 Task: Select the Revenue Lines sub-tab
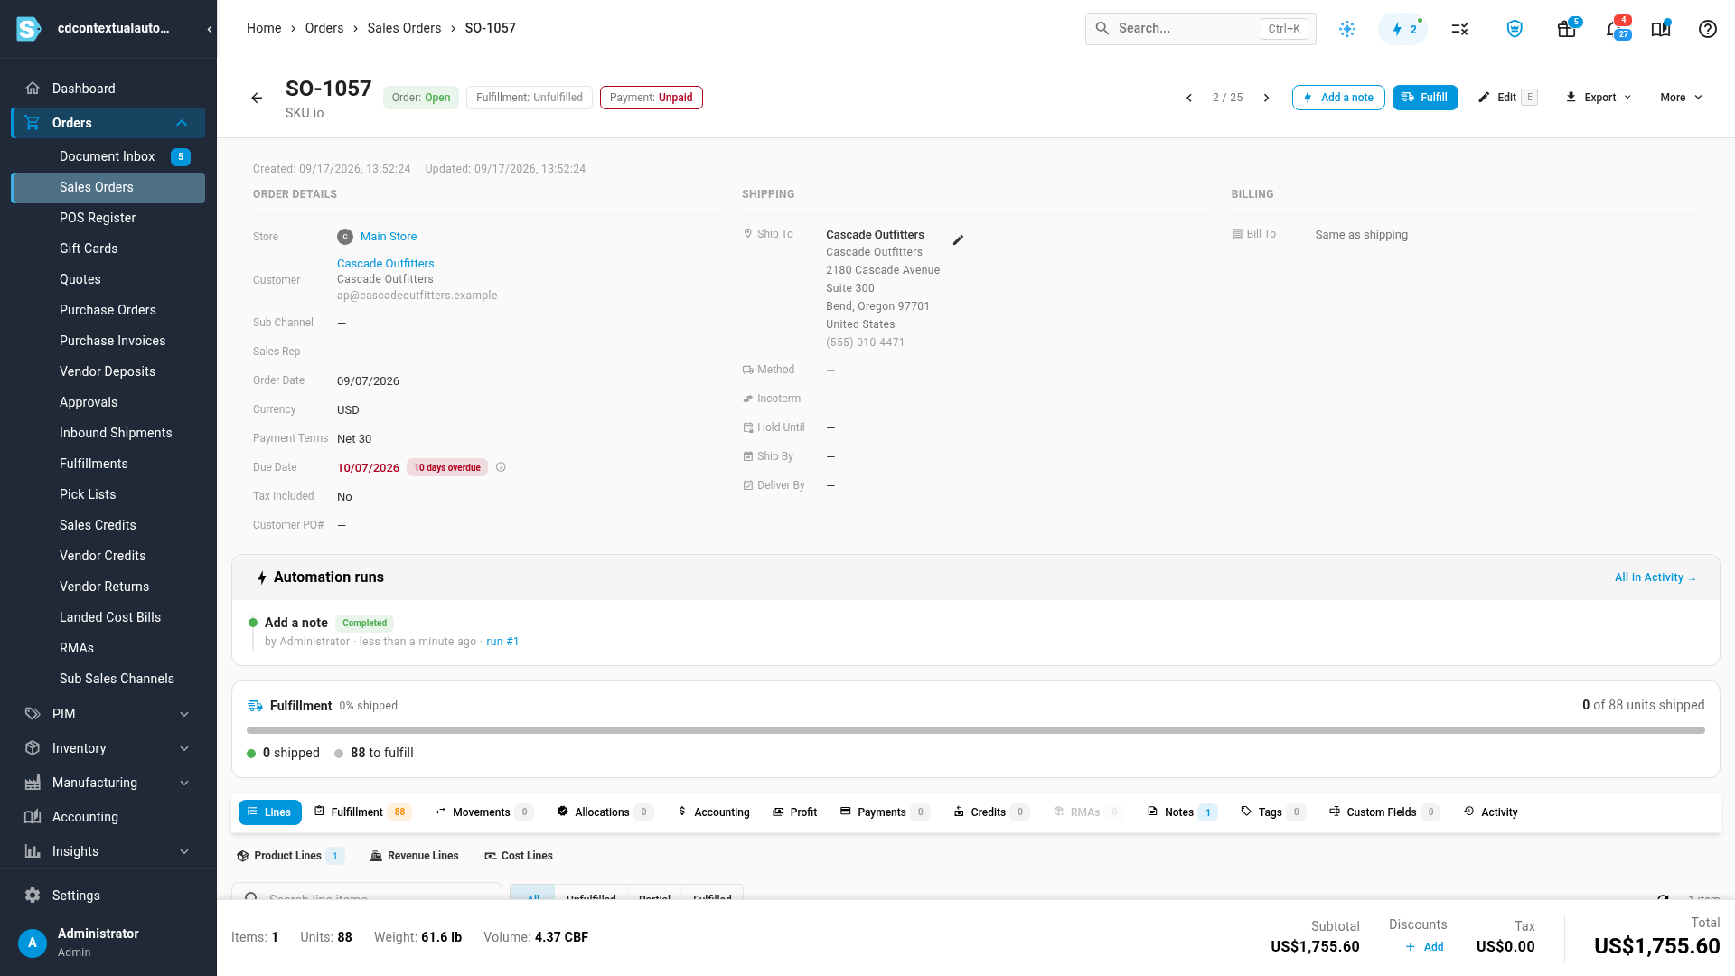click(415, 856)
